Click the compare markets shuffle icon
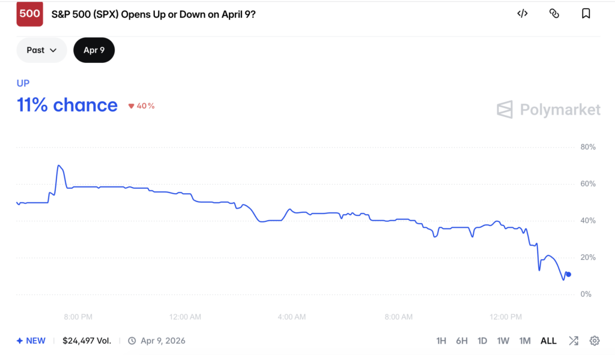Image resolution: width=615 pixels, height=355 pixels. click(x=573, y=340)
